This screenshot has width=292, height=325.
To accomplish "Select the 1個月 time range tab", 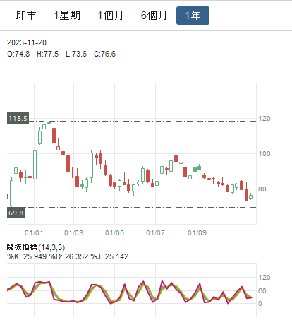I will (111, 16).
